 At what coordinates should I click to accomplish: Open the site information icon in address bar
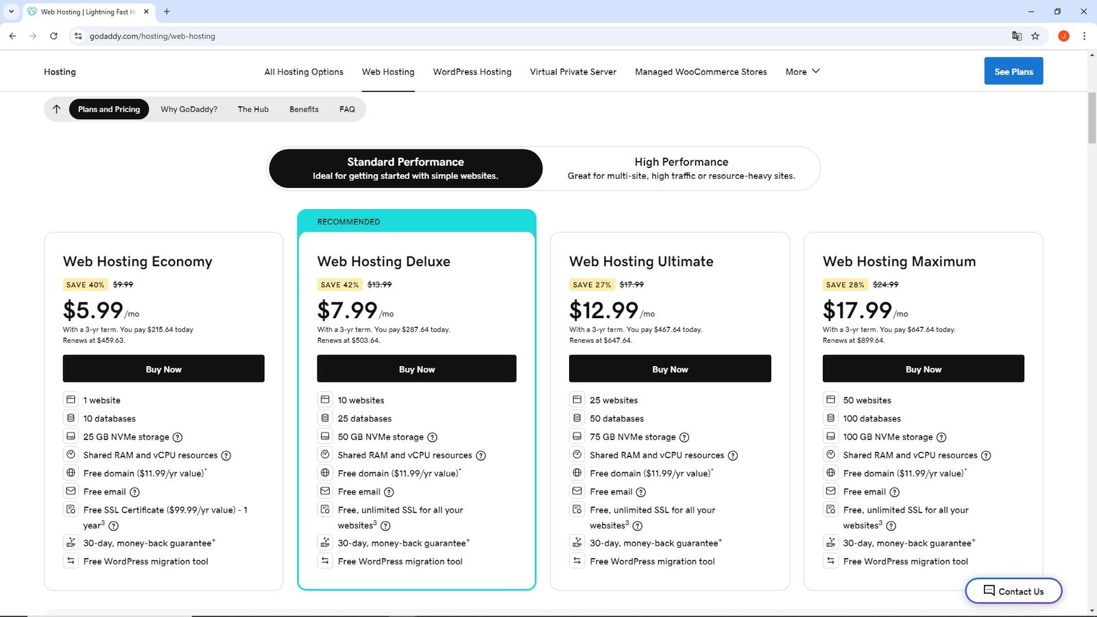[78, 36]
